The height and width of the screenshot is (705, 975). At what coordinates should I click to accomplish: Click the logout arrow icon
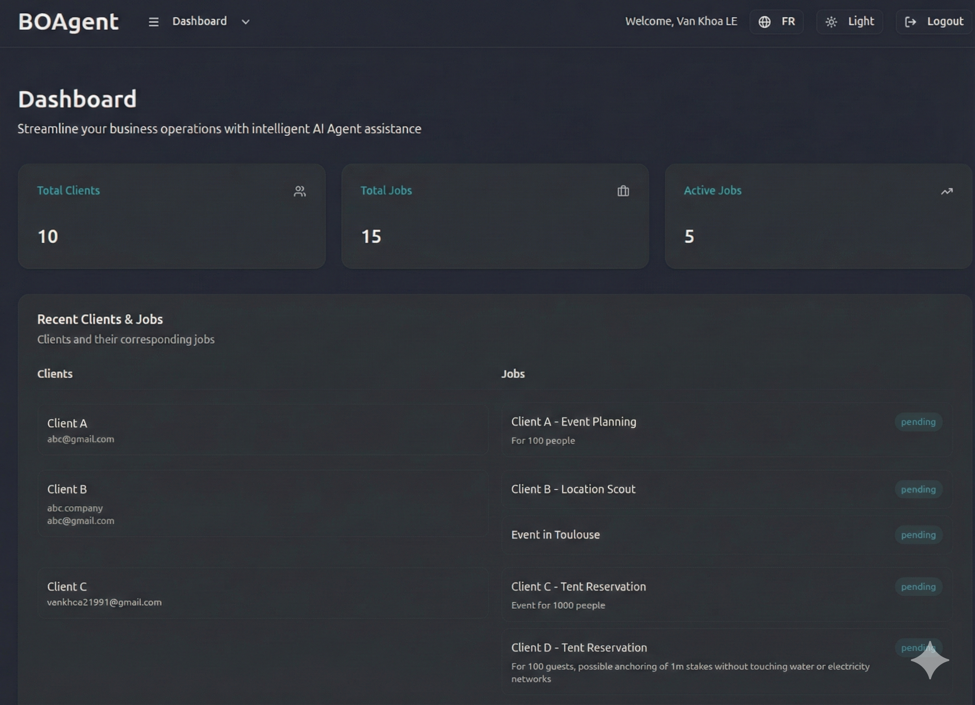pos(910,22)
